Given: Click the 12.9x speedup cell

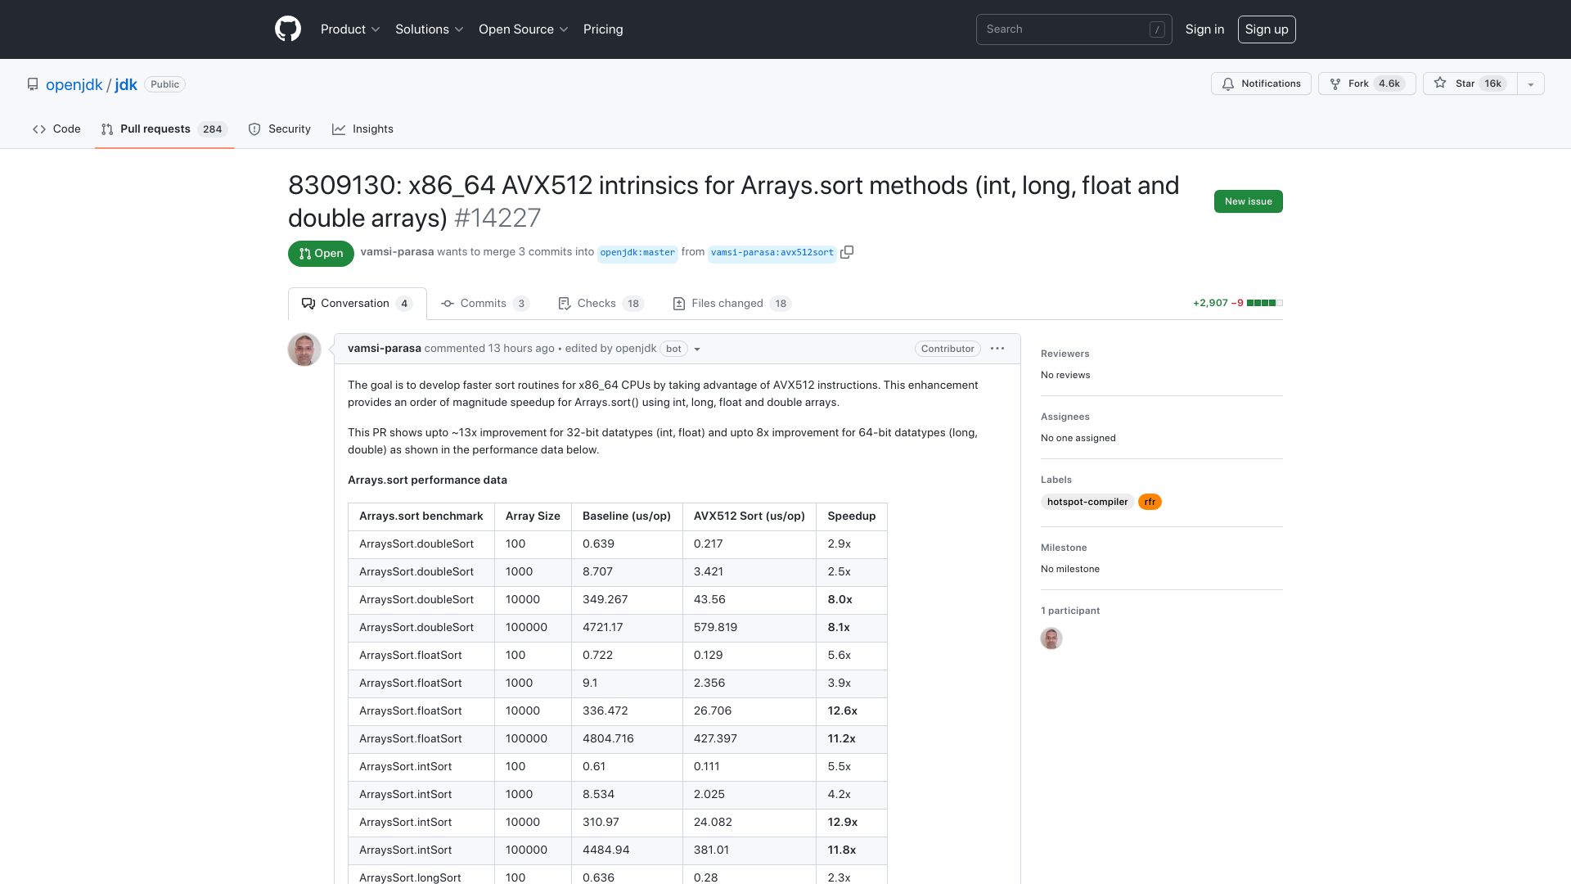Looking at the screenshot, I should (852, 822).
